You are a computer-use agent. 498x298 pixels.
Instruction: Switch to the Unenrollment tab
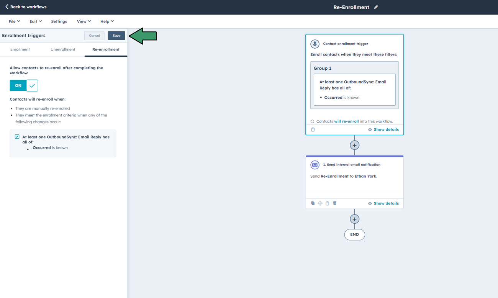(63, 49)
